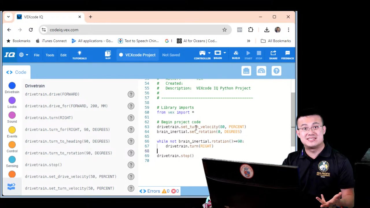Click the Brain connection icon
The image size is (370, 208).
click(218, 53)
